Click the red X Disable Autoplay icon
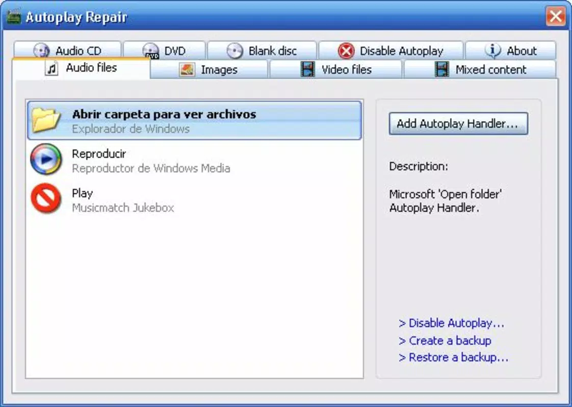This screenshot has width=572, height=407. pyautogui.click(x=346, y=50)
